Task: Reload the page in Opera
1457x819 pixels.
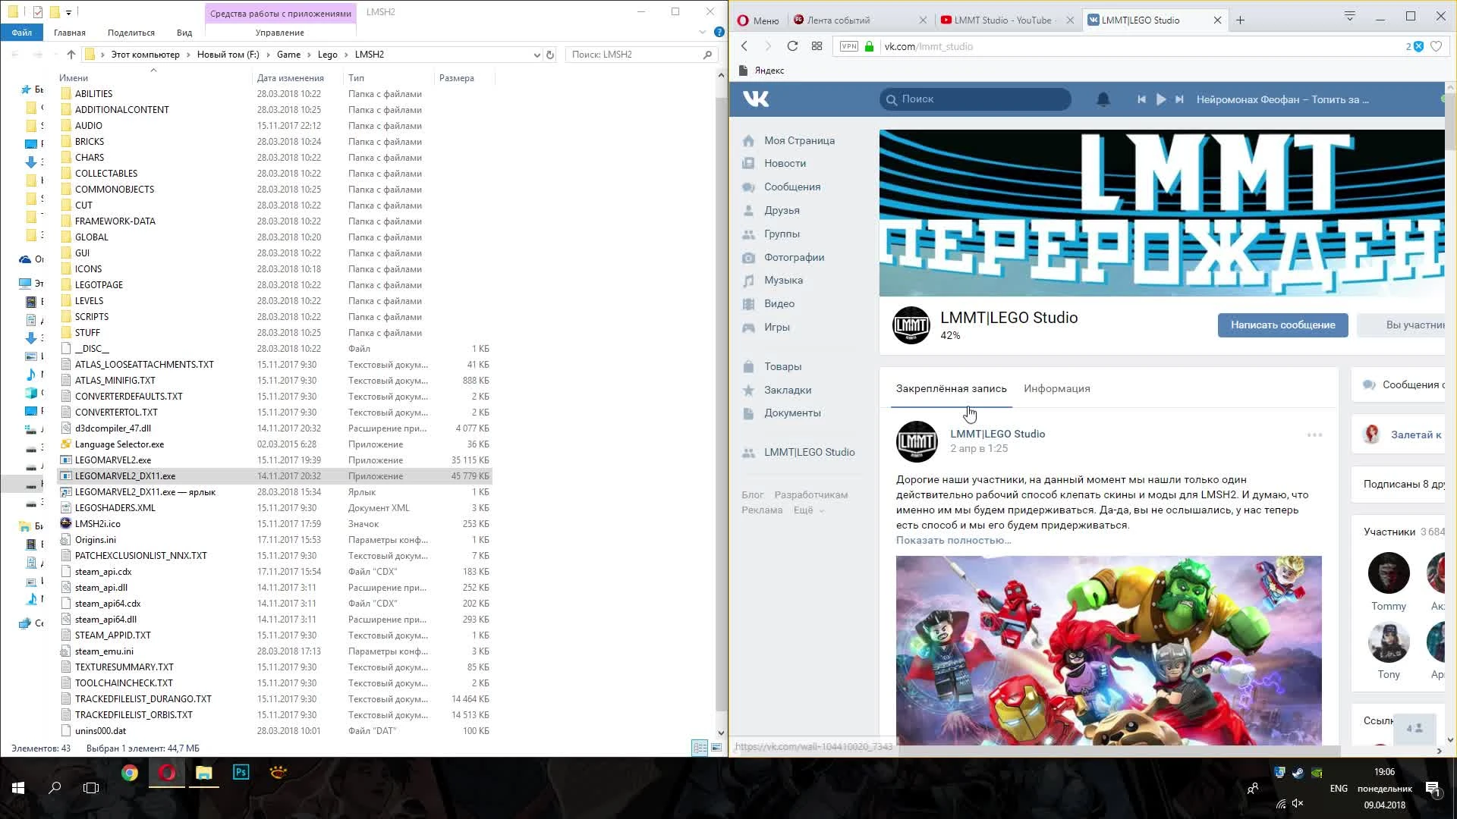Action: [792, 46]
